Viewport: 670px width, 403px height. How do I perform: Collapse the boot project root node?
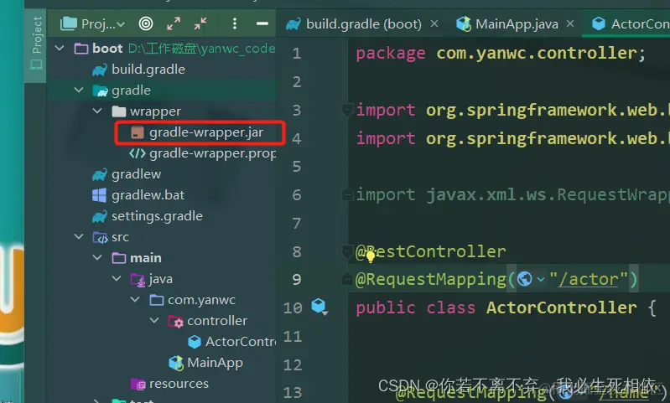pos(60,49)
